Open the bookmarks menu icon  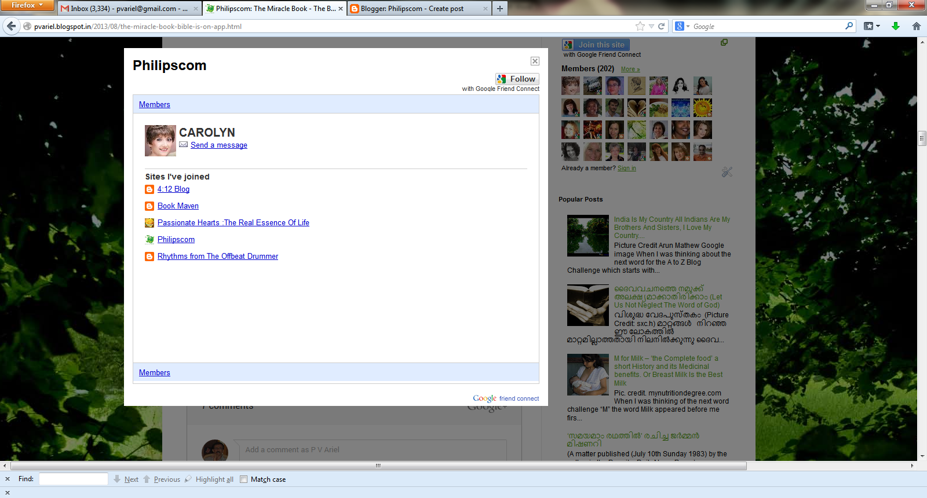pos(872,26)
